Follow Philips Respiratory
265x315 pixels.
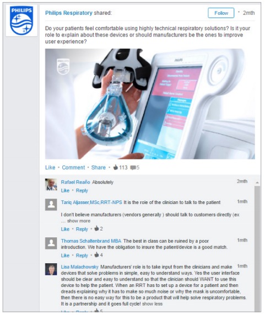coord(221,13)
